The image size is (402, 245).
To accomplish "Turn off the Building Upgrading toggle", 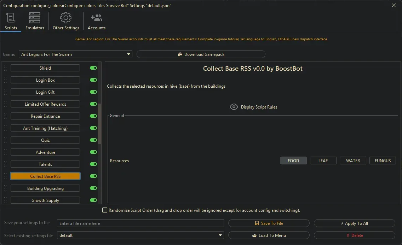I will click(x=93, y=188).
